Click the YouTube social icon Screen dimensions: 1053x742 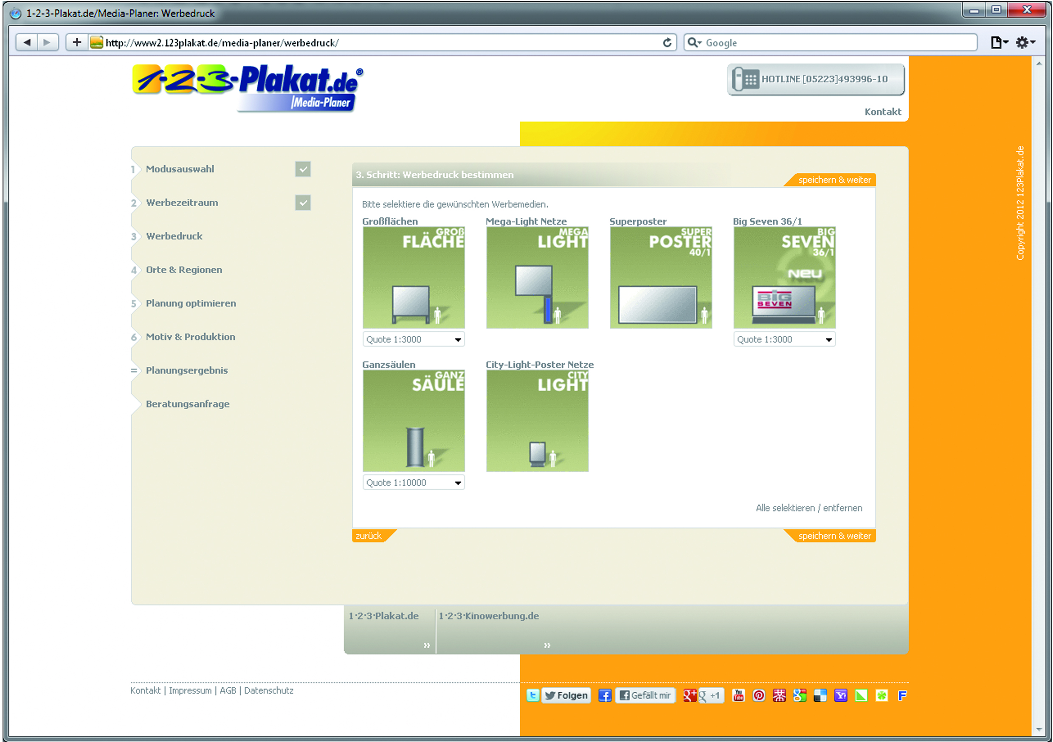[x=738, y=695]
